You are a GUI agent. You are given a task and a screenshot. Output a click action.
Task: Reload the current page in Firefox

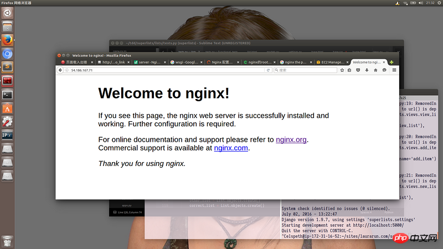[x=268, y=70]
